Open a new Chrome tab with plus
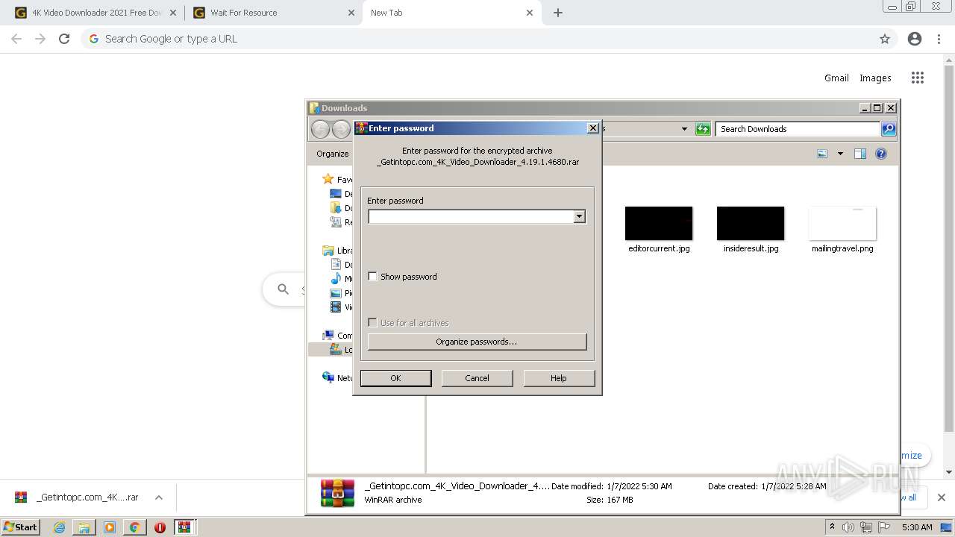955x537 pixels. [x=558, y=13]
